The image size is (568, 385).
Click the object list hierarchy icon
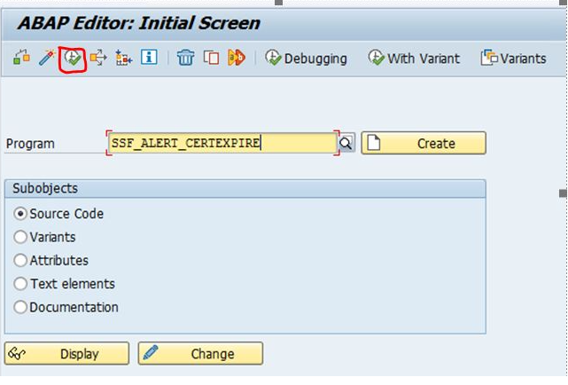(123, 59)
